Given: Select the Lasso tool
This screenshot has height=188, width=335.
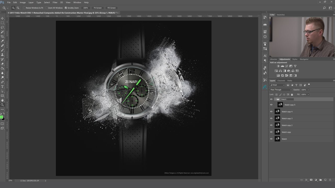Looking at the screenshot, I should click(2, 27).
